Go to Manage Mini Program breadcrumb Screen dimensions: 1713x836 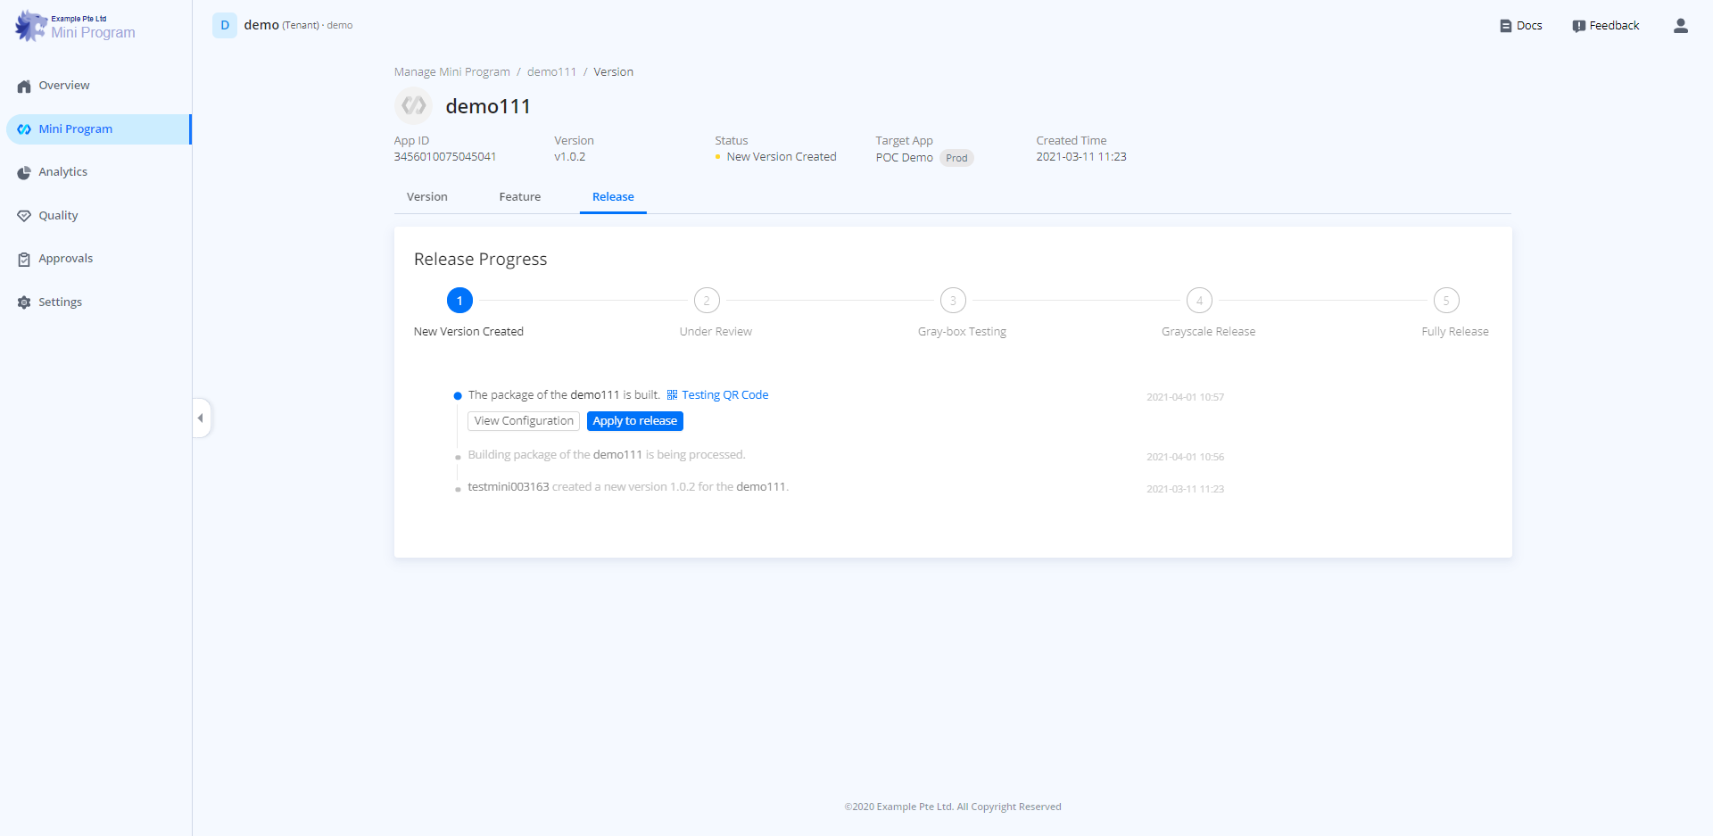tap(452, 72)
